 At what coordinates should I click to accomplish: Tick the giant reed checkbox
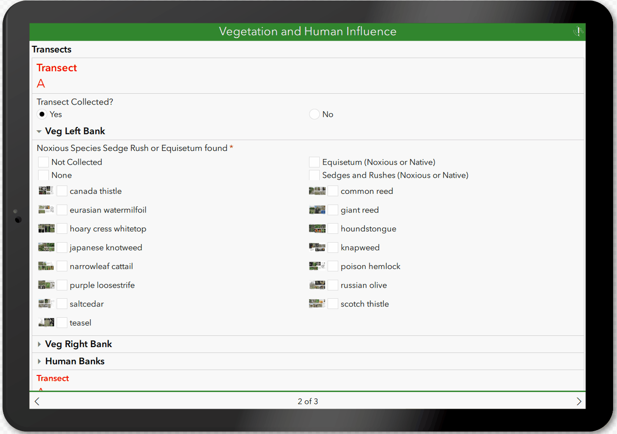333,210
